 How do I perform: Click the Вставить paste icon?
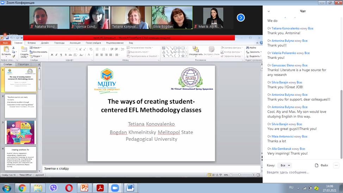6,50
